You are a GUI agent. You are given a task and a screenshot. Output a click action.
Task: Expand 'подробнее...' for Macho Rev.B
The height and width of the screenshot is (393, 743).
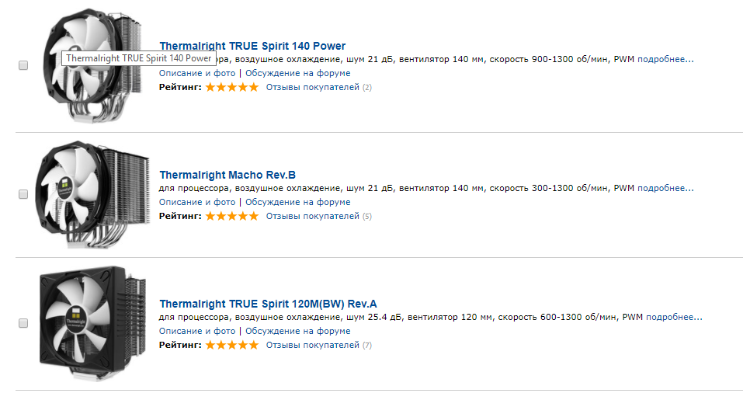pyautogui.click(x=665, y=188)
